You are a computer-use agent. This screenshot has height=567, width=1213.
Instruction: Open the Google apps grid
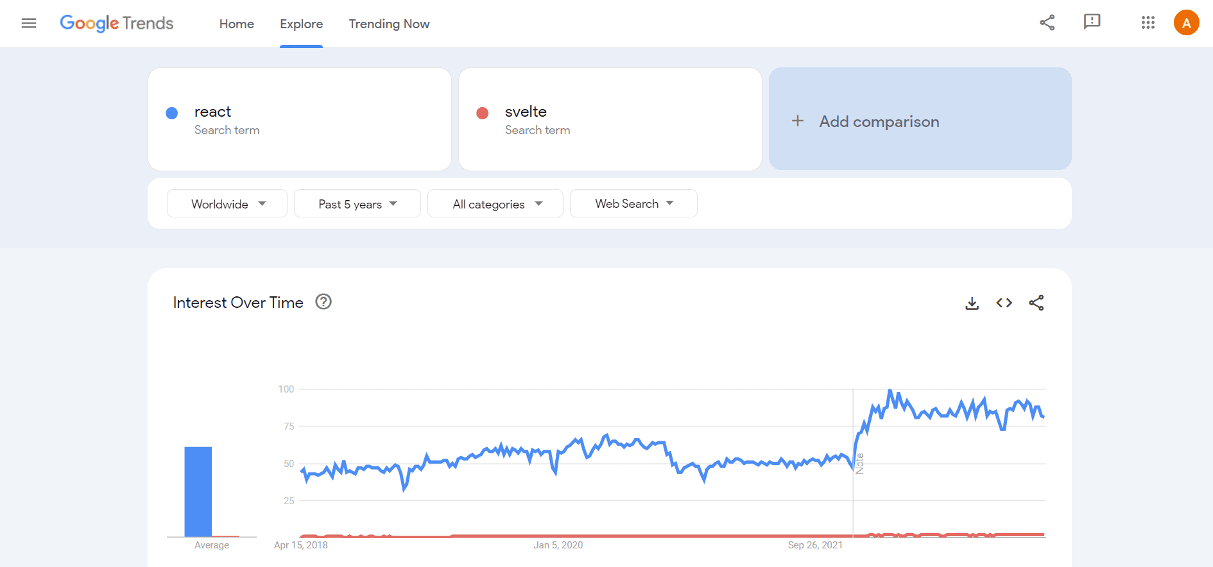tap(1148, 22)
